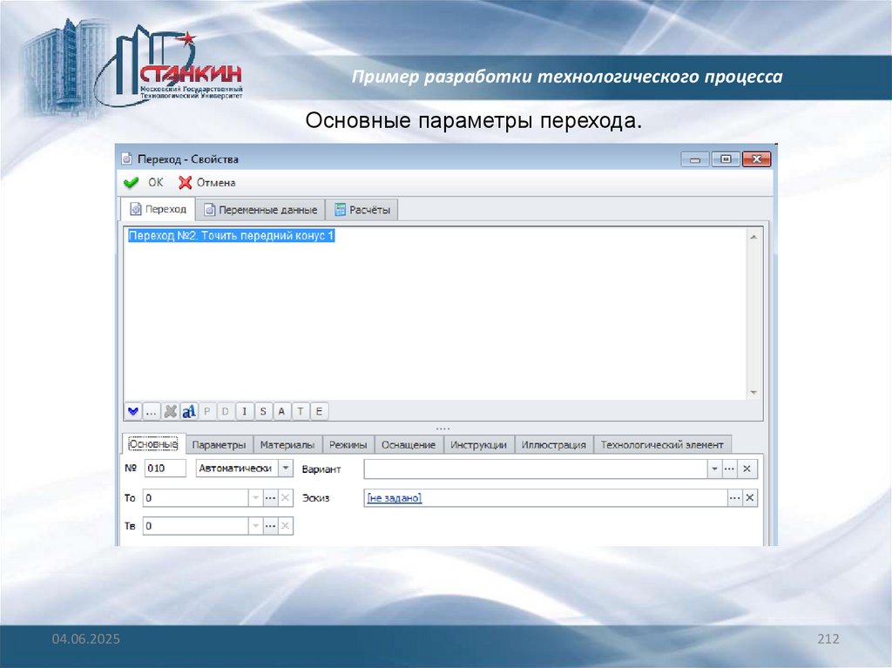The width and height of the screenshot is (892, 668).
Task: Click the P toolbar button
Action: (x=207, y=411)
